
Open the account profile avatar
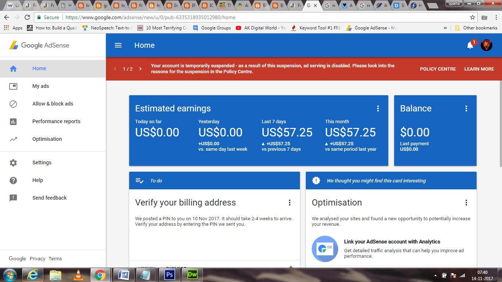[487, 45]
